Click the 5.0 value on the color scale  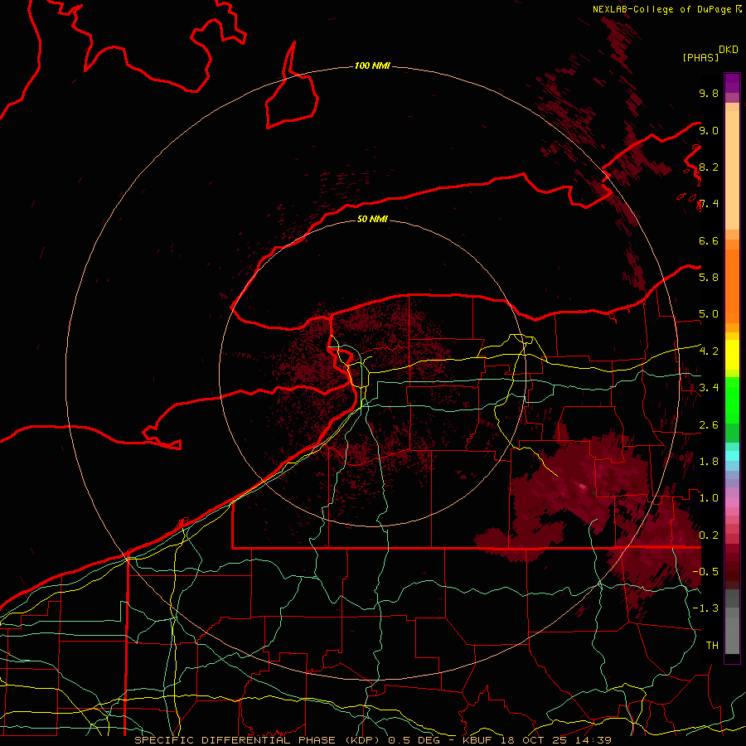pyautogui.click(x=709, y=314)
